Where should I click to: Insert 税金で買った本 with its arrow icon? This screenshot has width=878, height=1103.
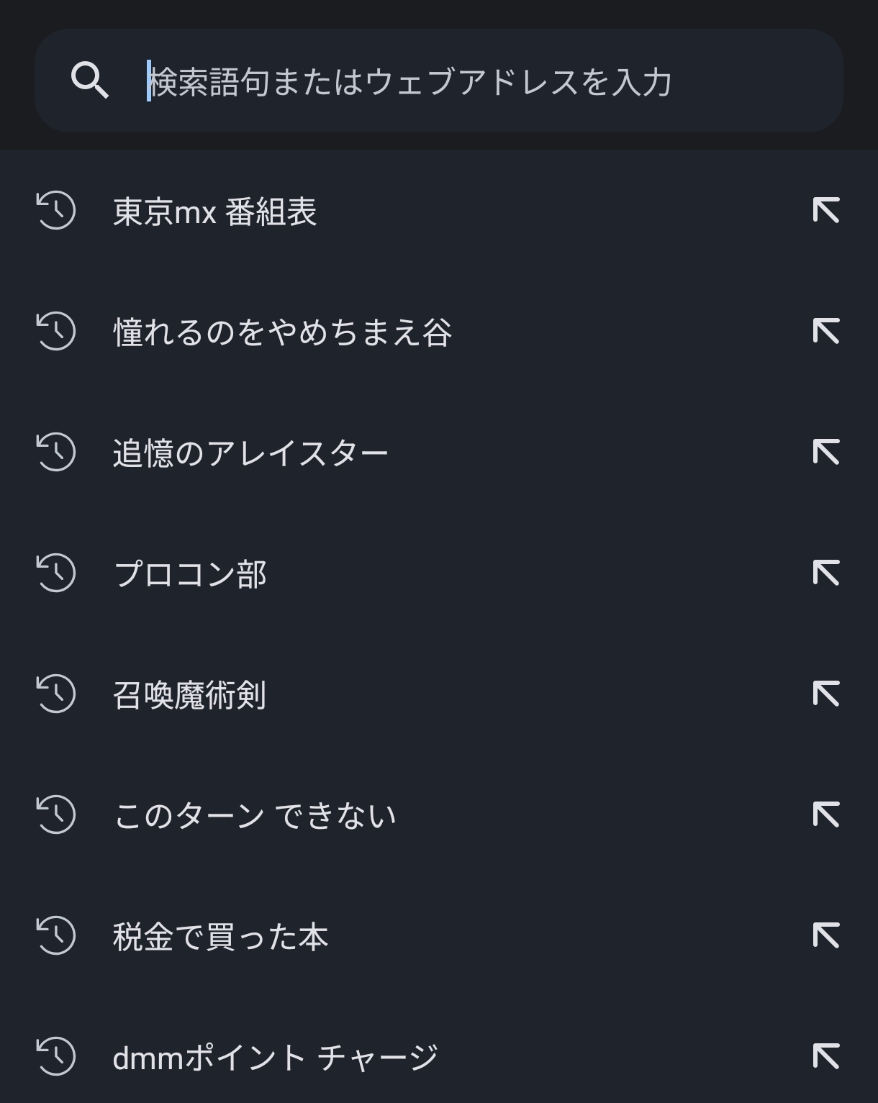click(825, 936)
